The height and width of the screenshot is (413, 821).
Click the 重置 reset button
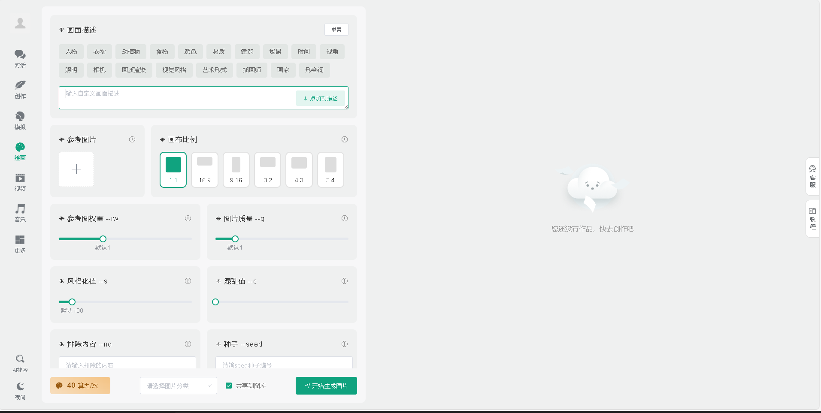[336, 30]
